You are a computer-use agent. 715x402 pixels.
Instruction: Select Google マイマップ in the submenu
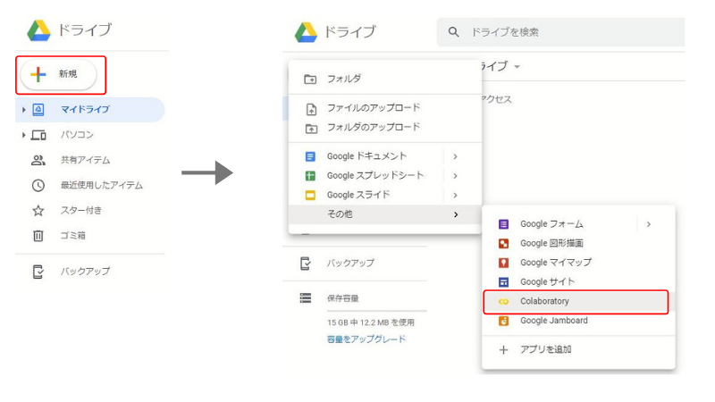click(578, 263)
